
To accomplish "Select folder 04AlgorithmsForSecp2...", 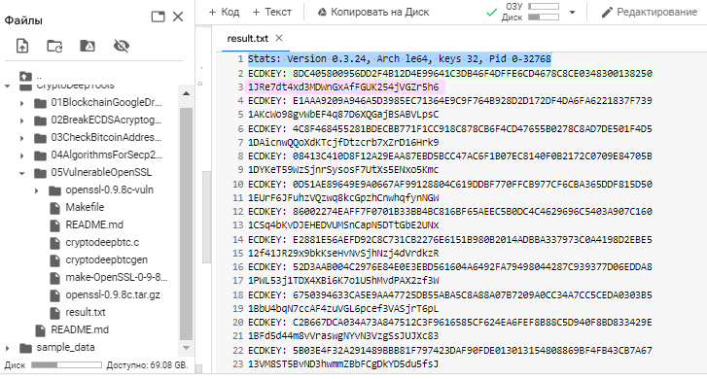I will point(98,155).
